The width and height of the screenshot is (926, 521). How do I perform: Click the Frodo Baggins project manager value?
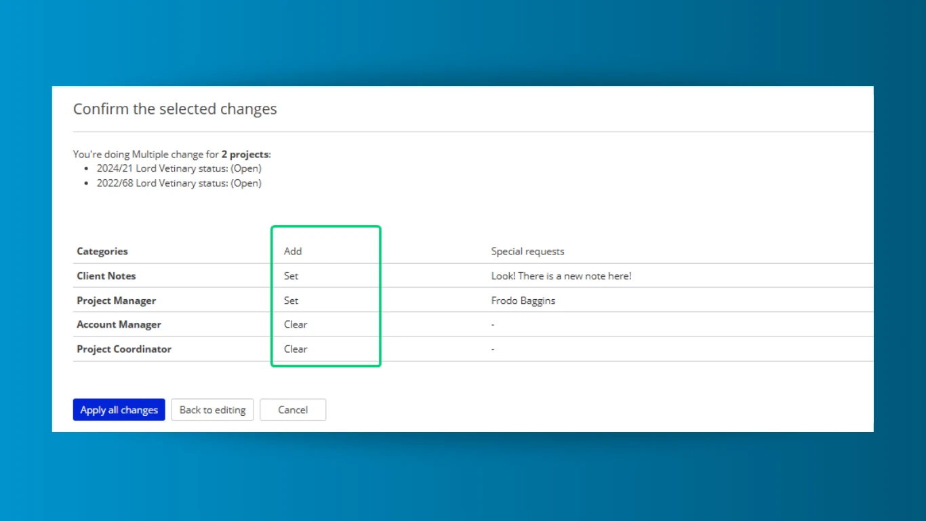point(523,301)
